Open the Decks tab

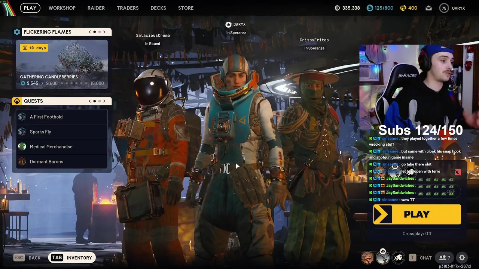click(158, 8)
